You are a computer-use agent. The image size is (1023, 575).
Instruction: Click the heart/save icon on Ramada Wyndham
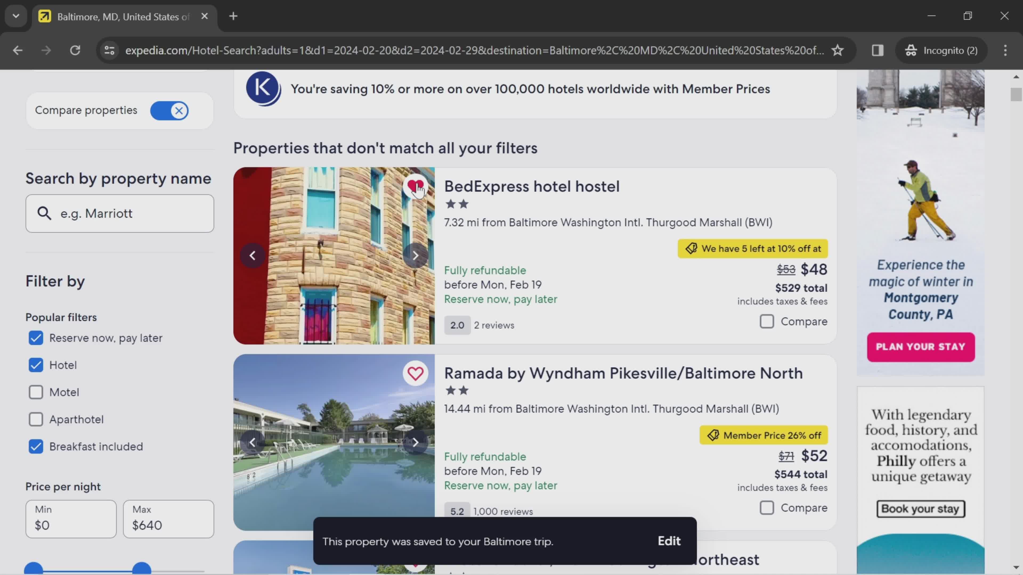[416, 373]
